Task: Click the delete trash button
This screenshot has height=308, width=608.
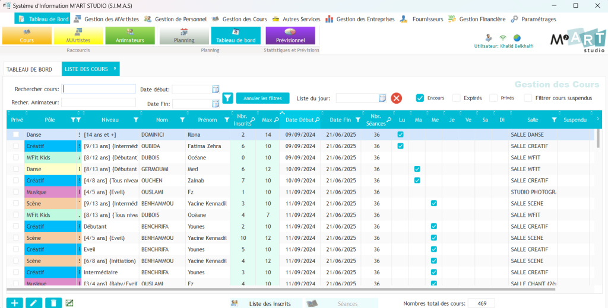Action: pos(53,303)
